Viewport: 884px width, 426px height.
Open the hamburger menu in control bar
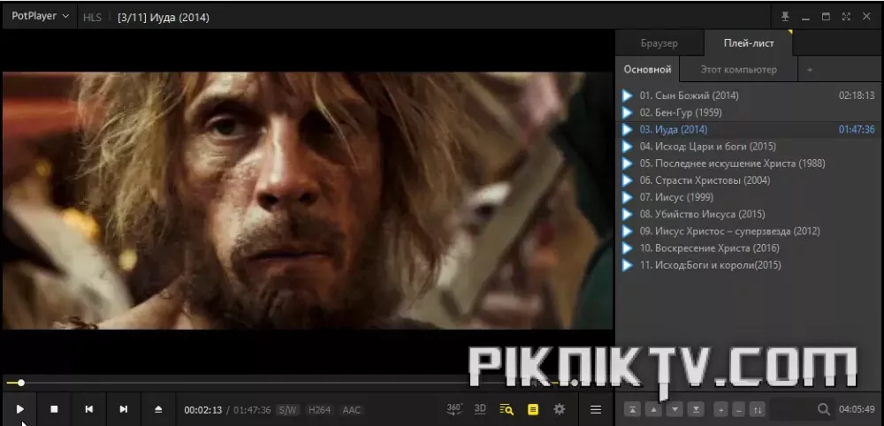coord(596,410)
